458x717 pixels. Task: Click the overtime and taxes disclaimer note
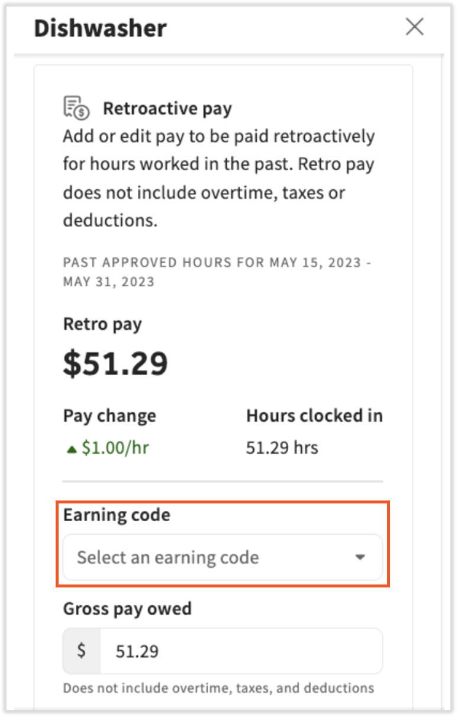click(x=218, y=688)
